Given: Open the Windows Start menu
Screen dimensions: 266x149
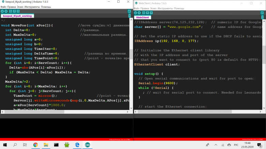Looking at the screenshot, I should click(x=5, y=145).
